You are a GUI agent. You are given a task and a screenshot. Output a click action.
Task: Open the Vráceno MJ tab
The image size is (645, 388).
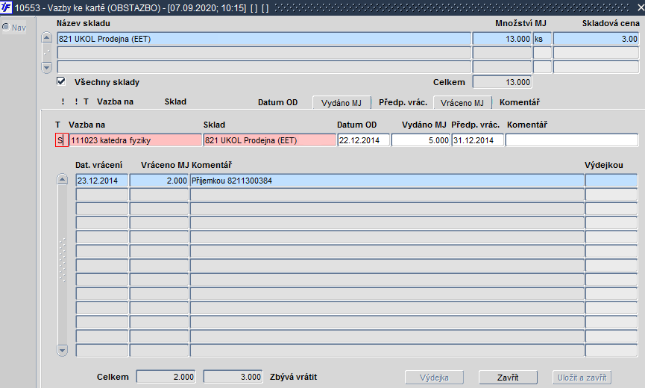click(462, 102)
